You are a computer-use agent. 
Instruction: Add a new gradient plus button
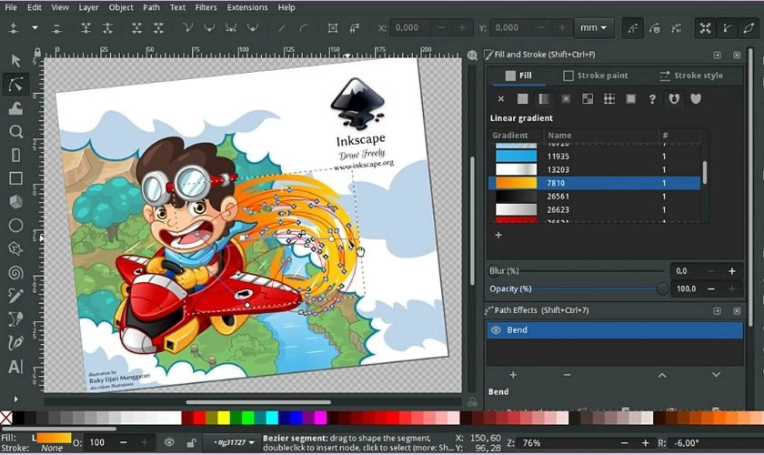[498, 235]
